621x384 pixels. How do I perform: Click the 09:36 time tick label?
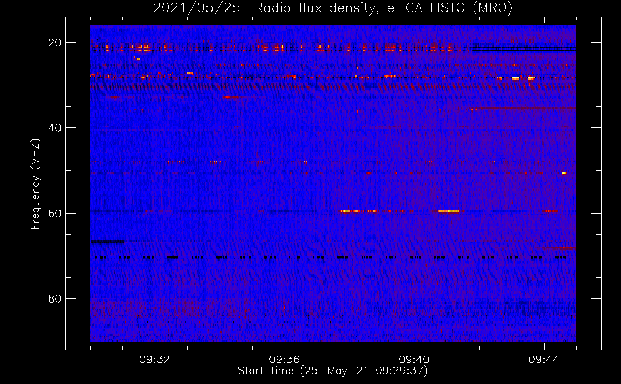click(x=284, y=360)
